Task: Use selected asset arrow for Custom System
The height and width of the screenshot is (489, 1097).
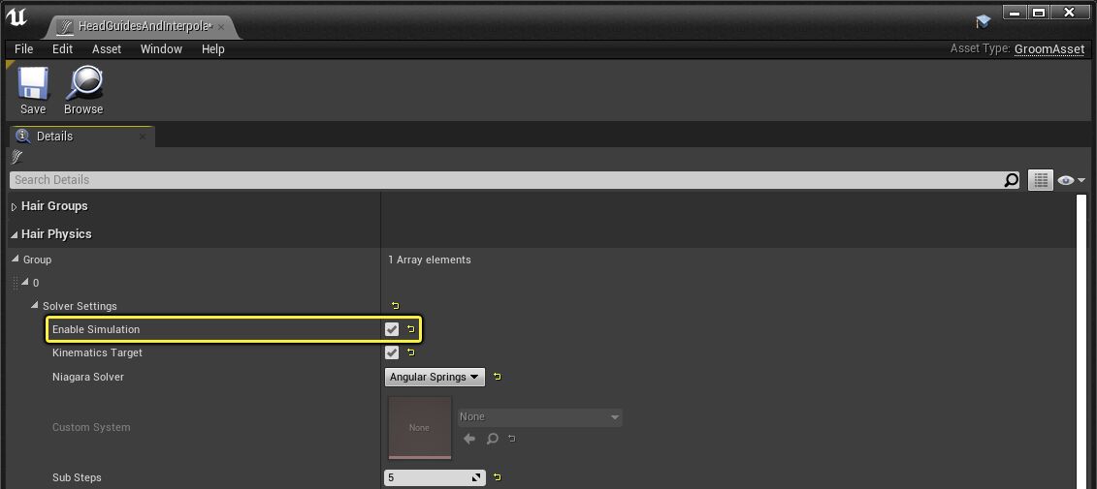Action: 469,439
